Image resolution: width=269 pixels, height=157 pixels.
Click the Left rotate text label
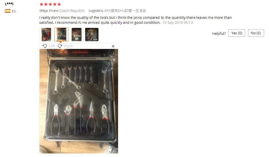coord(52,46)
